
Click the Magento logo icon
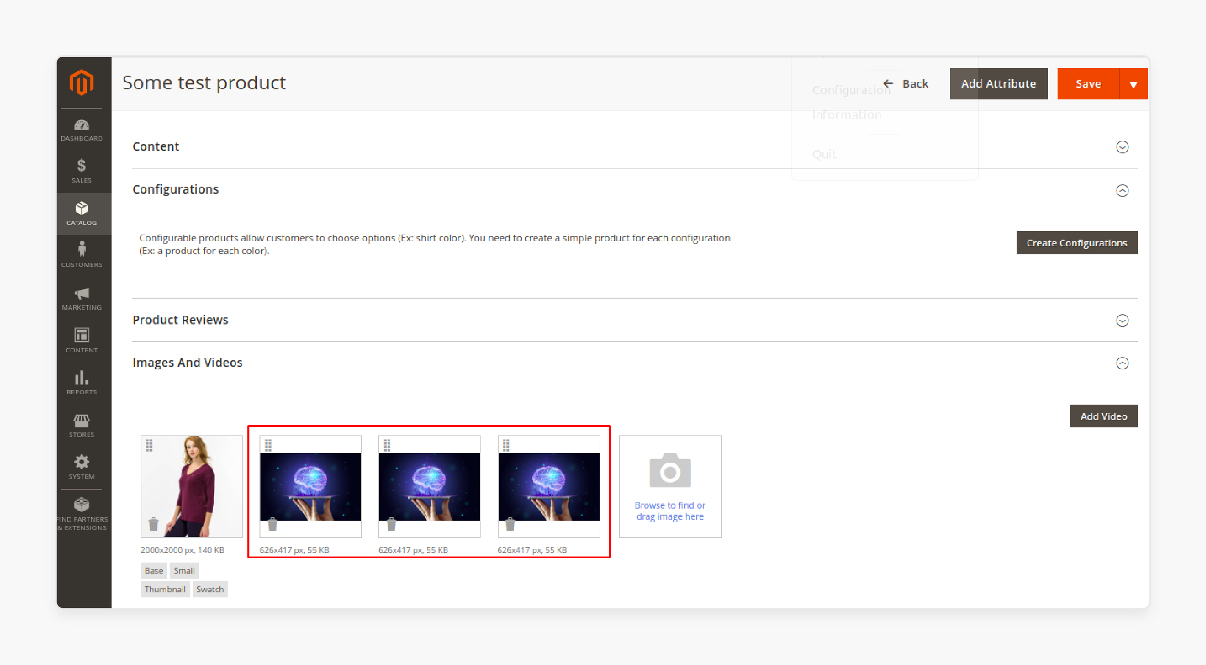pos(81,82)
